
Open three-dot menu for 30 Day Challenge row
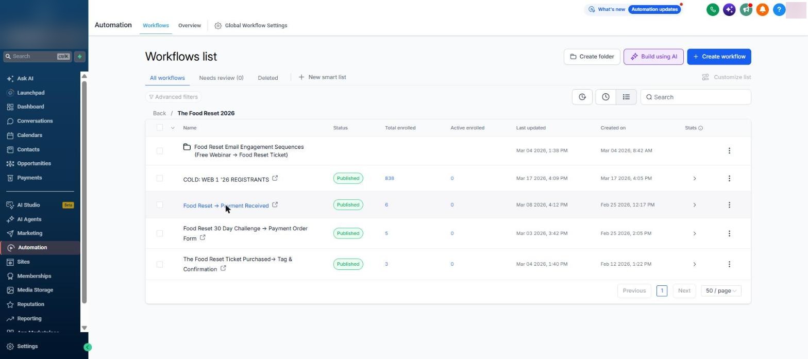729,233
